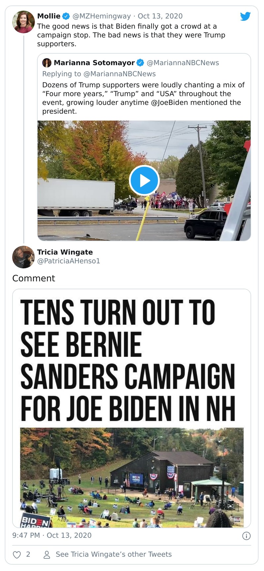Image resolution: width=264 pixels, height=571 pixels.
Task: Click Marianna Sotomayor's small avatar
Action: pyautogui.click(x=47, y=63)
